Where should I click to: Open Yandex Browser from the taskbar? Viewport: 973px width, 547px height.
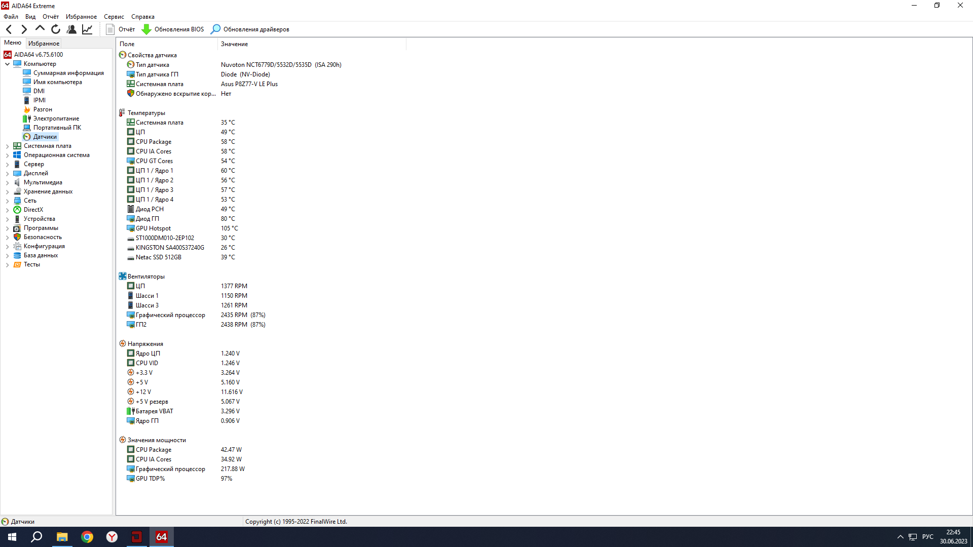click(112, 537)
